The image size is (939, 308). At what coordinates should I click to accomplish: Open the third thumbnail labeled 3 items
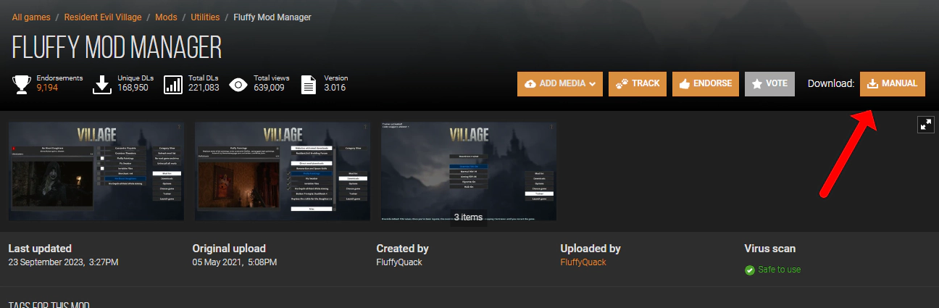tap(468, 171)
